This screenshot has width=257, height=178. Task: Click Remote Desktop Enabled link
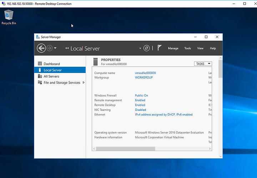(x=140, y=105)
